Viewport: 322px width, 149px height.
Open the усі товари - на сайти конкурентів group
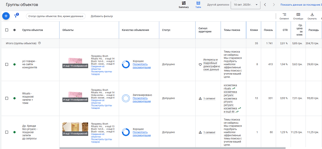30,64
